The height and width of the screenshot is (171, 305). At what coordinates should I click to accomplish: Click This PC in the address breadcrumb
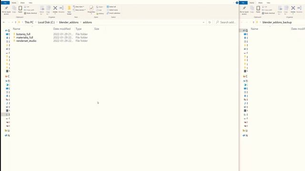tap(29, 22)
